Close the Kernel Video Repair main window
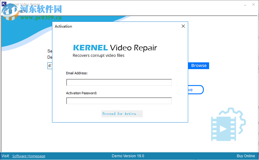Screen dimensions: 259x160 tap(253, 5)
